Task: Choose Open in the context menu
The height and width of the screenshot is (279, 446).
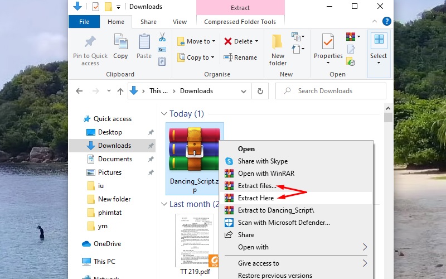Action: (296, 149)
